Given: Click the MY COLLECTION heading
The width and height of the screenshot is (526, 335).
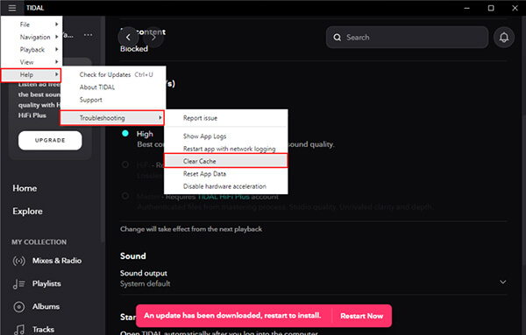Looking at the screenshot, I should pyautogui.click(x=39, y=242).
